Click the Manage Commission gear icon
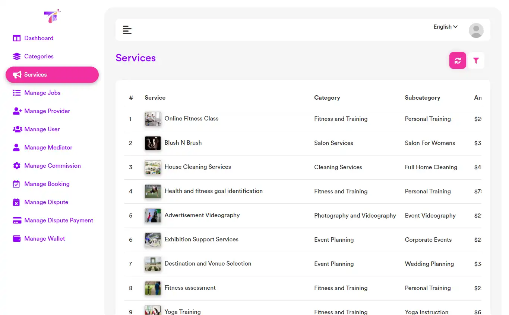 [17, 165]
